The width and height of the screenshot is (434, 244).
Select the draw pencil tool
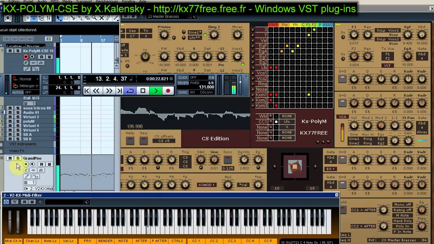(108, 18)
